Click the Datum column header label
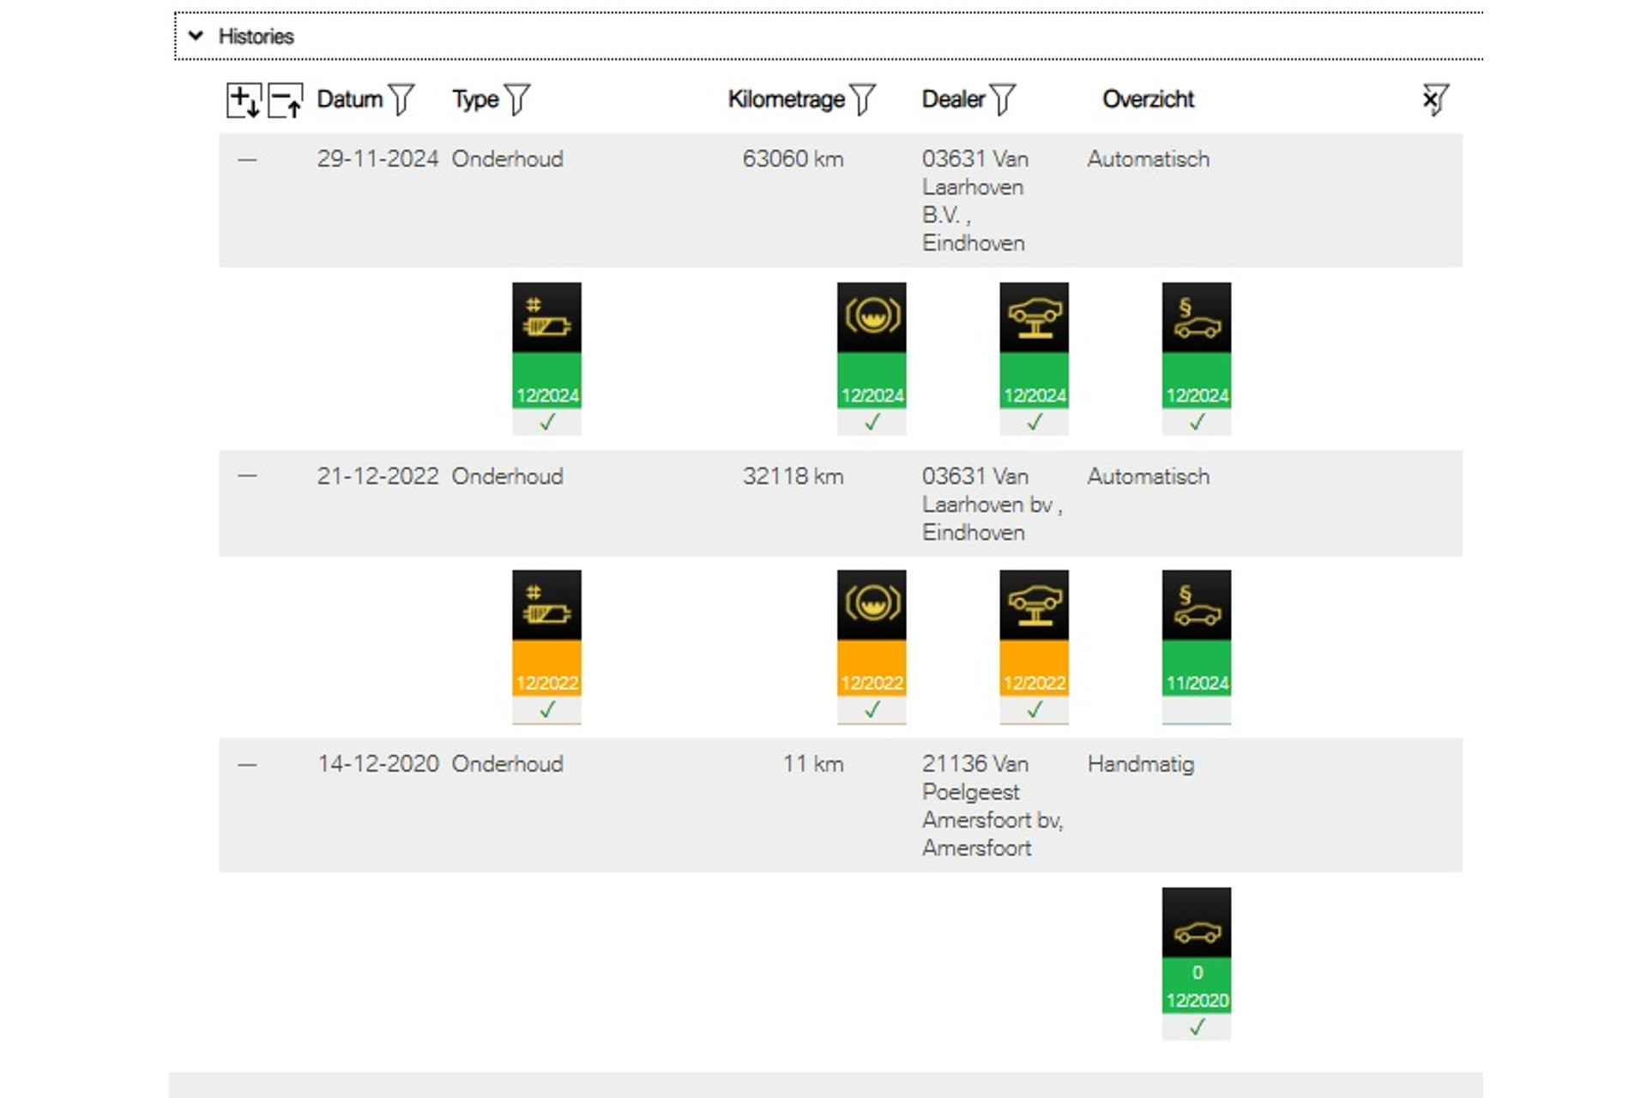This screenshot has height=1098, width=1647. click(349, 100)
